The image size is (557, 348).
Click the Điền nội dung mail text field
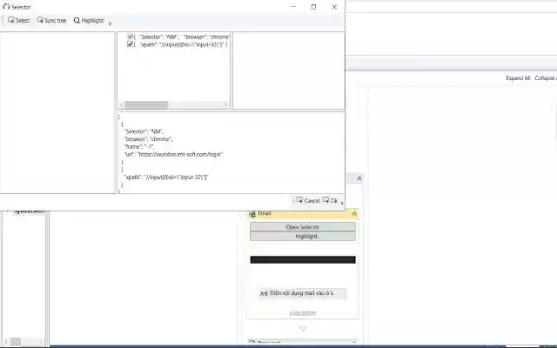click(x=302, y=293)
